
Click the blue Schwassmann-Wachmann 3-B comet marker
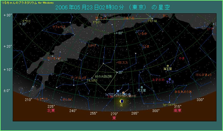118,91
